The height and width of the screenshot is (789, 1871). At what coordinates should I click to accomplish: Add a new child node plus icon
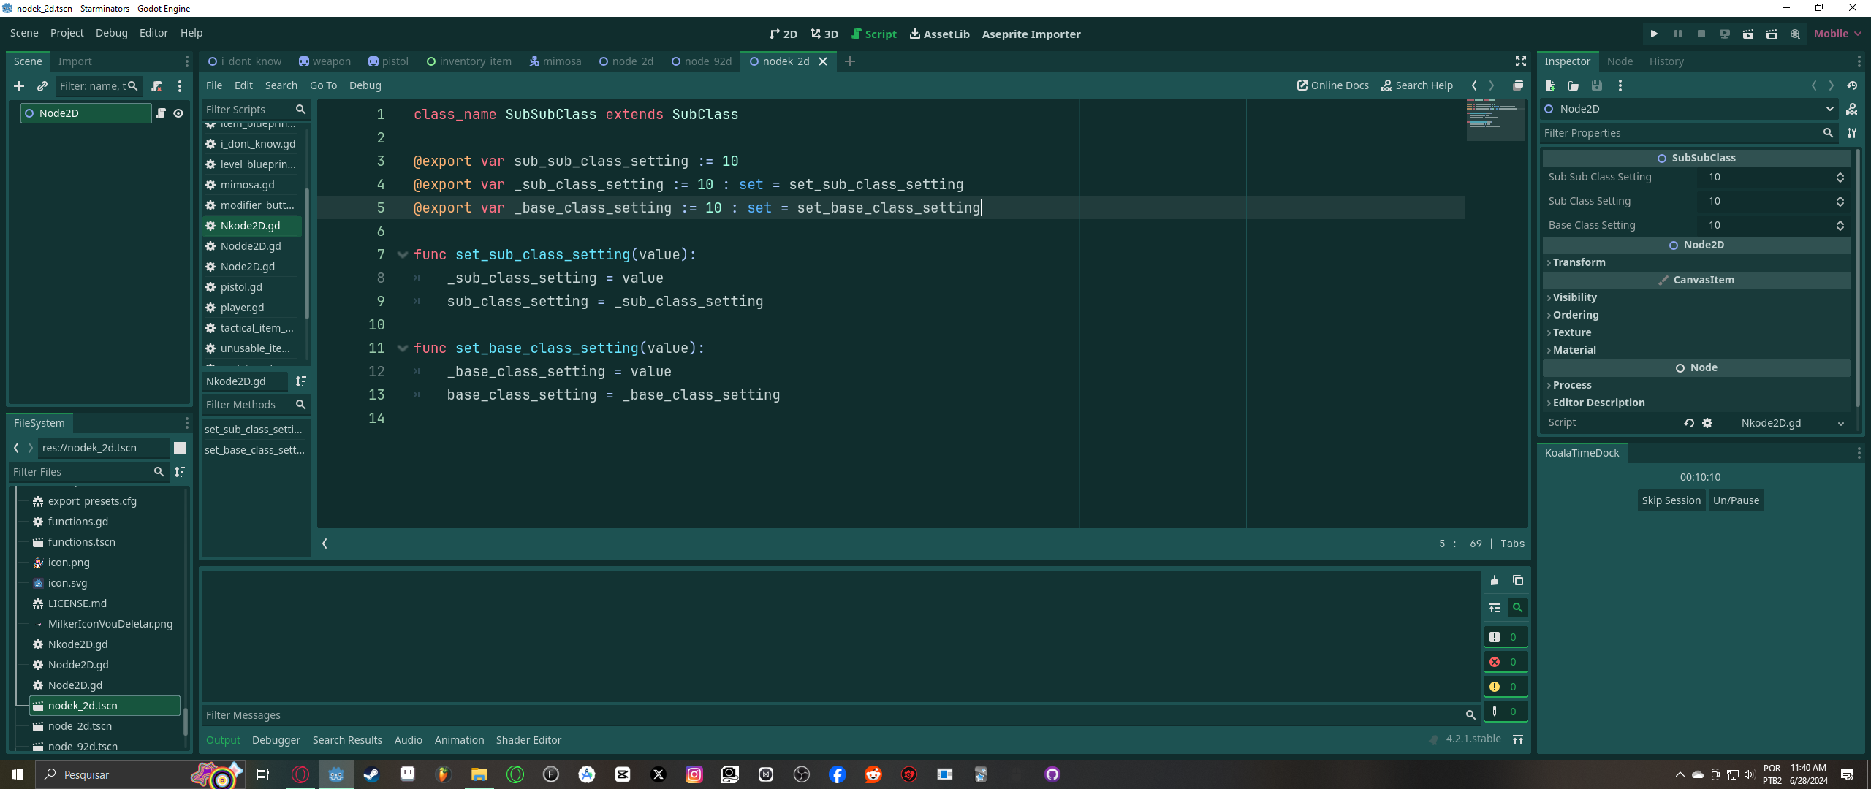19,86
